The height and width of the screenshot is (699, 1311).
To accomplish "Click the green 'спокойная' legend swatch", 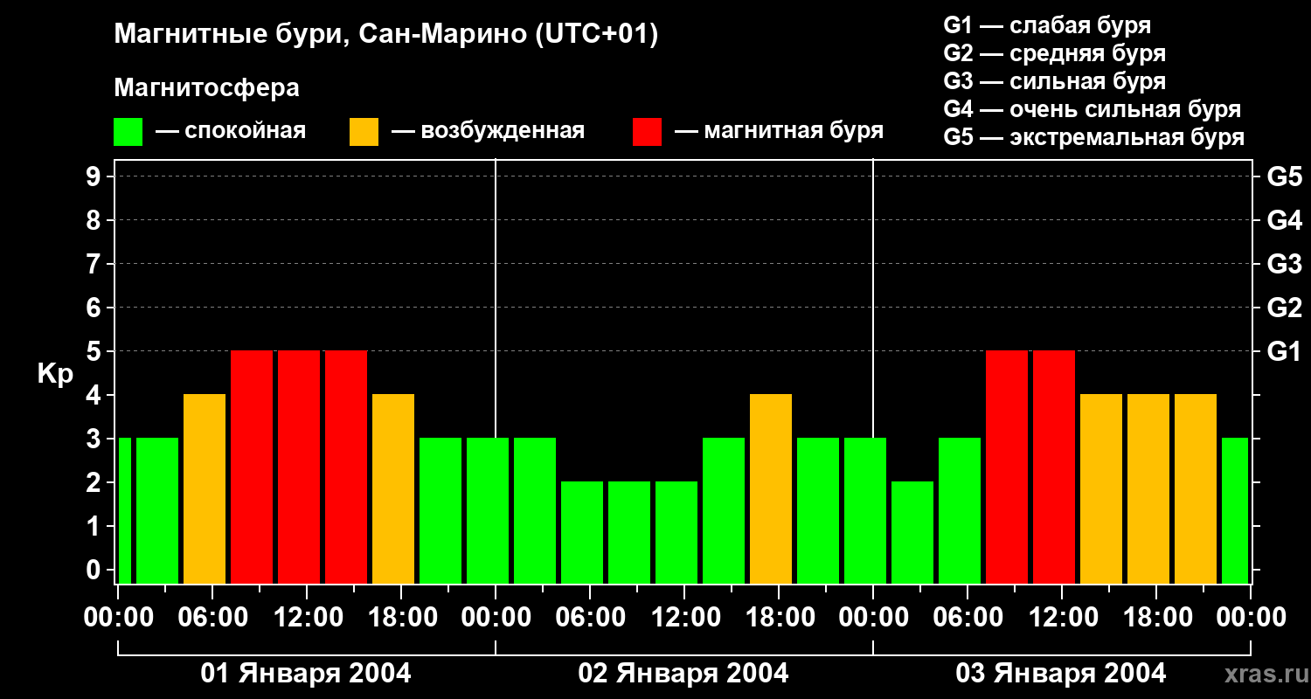I will [x=128, y=132].
